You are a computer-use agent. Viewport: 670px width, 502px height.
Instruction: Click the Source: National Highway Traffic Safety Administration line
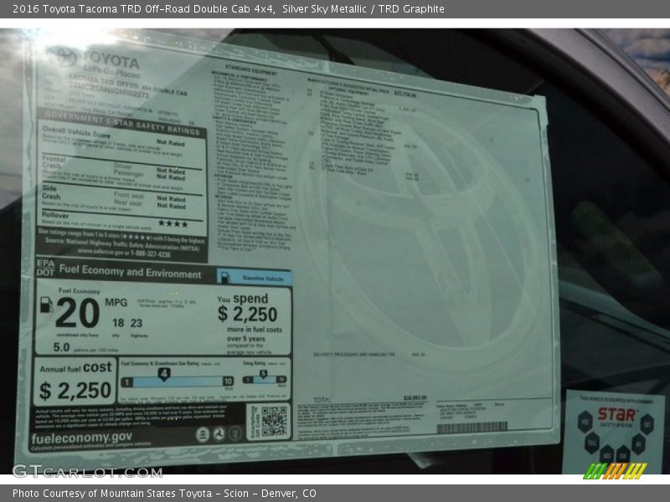(122, 243)
